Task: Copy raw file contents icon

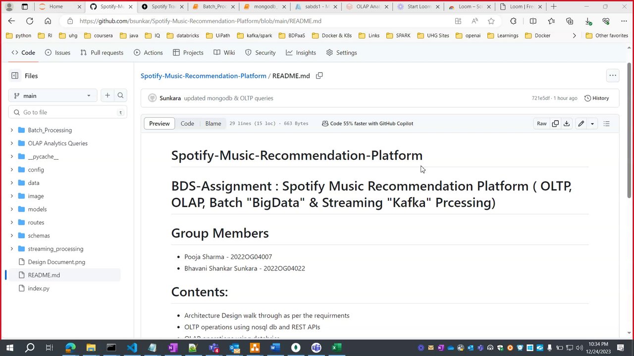Action: (555, 124)
